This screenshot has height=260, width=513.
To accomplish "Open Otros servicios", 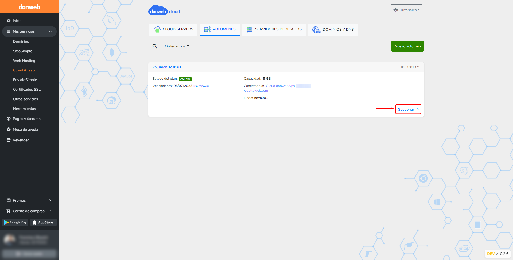I will pyautogui.click(x=25, y=99).
